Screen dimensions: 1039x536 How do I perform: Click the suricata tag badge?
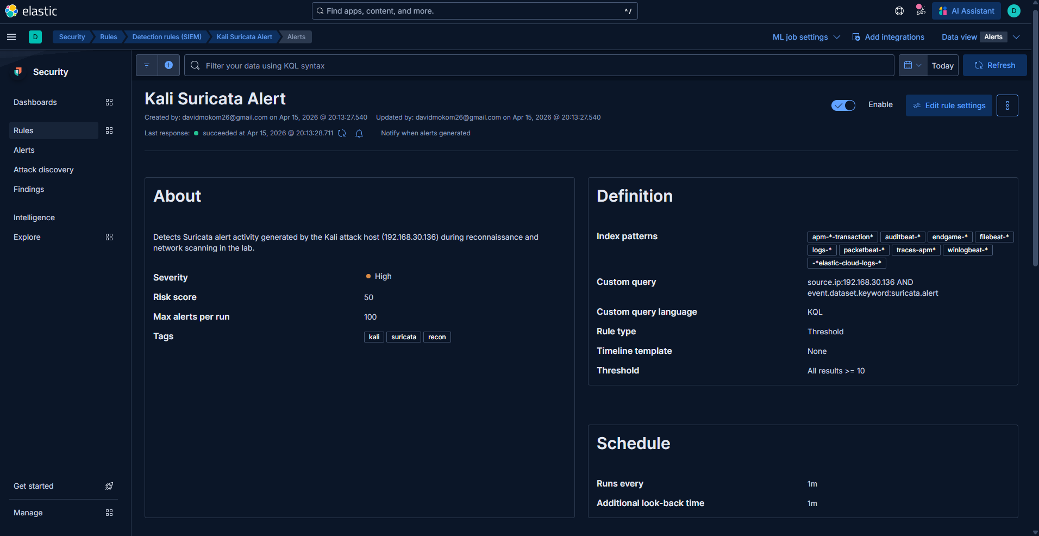coord(404,337)
